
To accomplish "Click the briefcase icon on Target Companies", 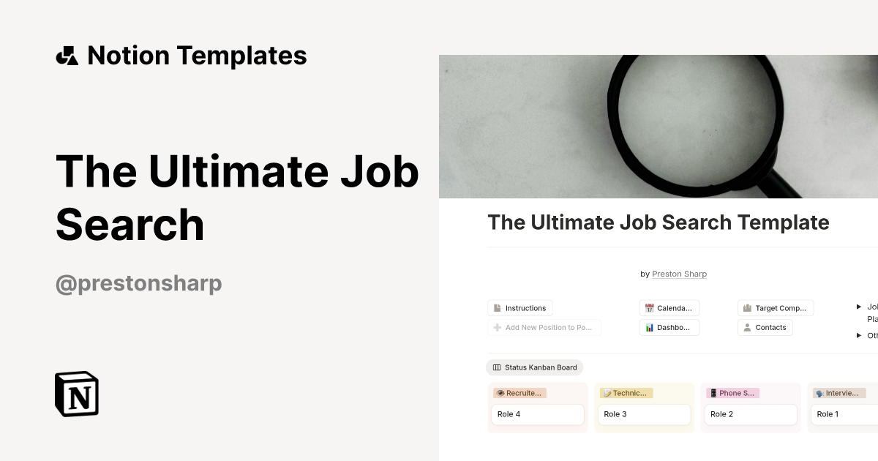I will [x=747, y=307].
